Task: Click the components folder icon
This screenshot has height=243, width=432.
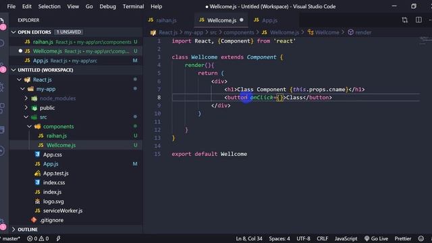Action: [x=38, y=126]
